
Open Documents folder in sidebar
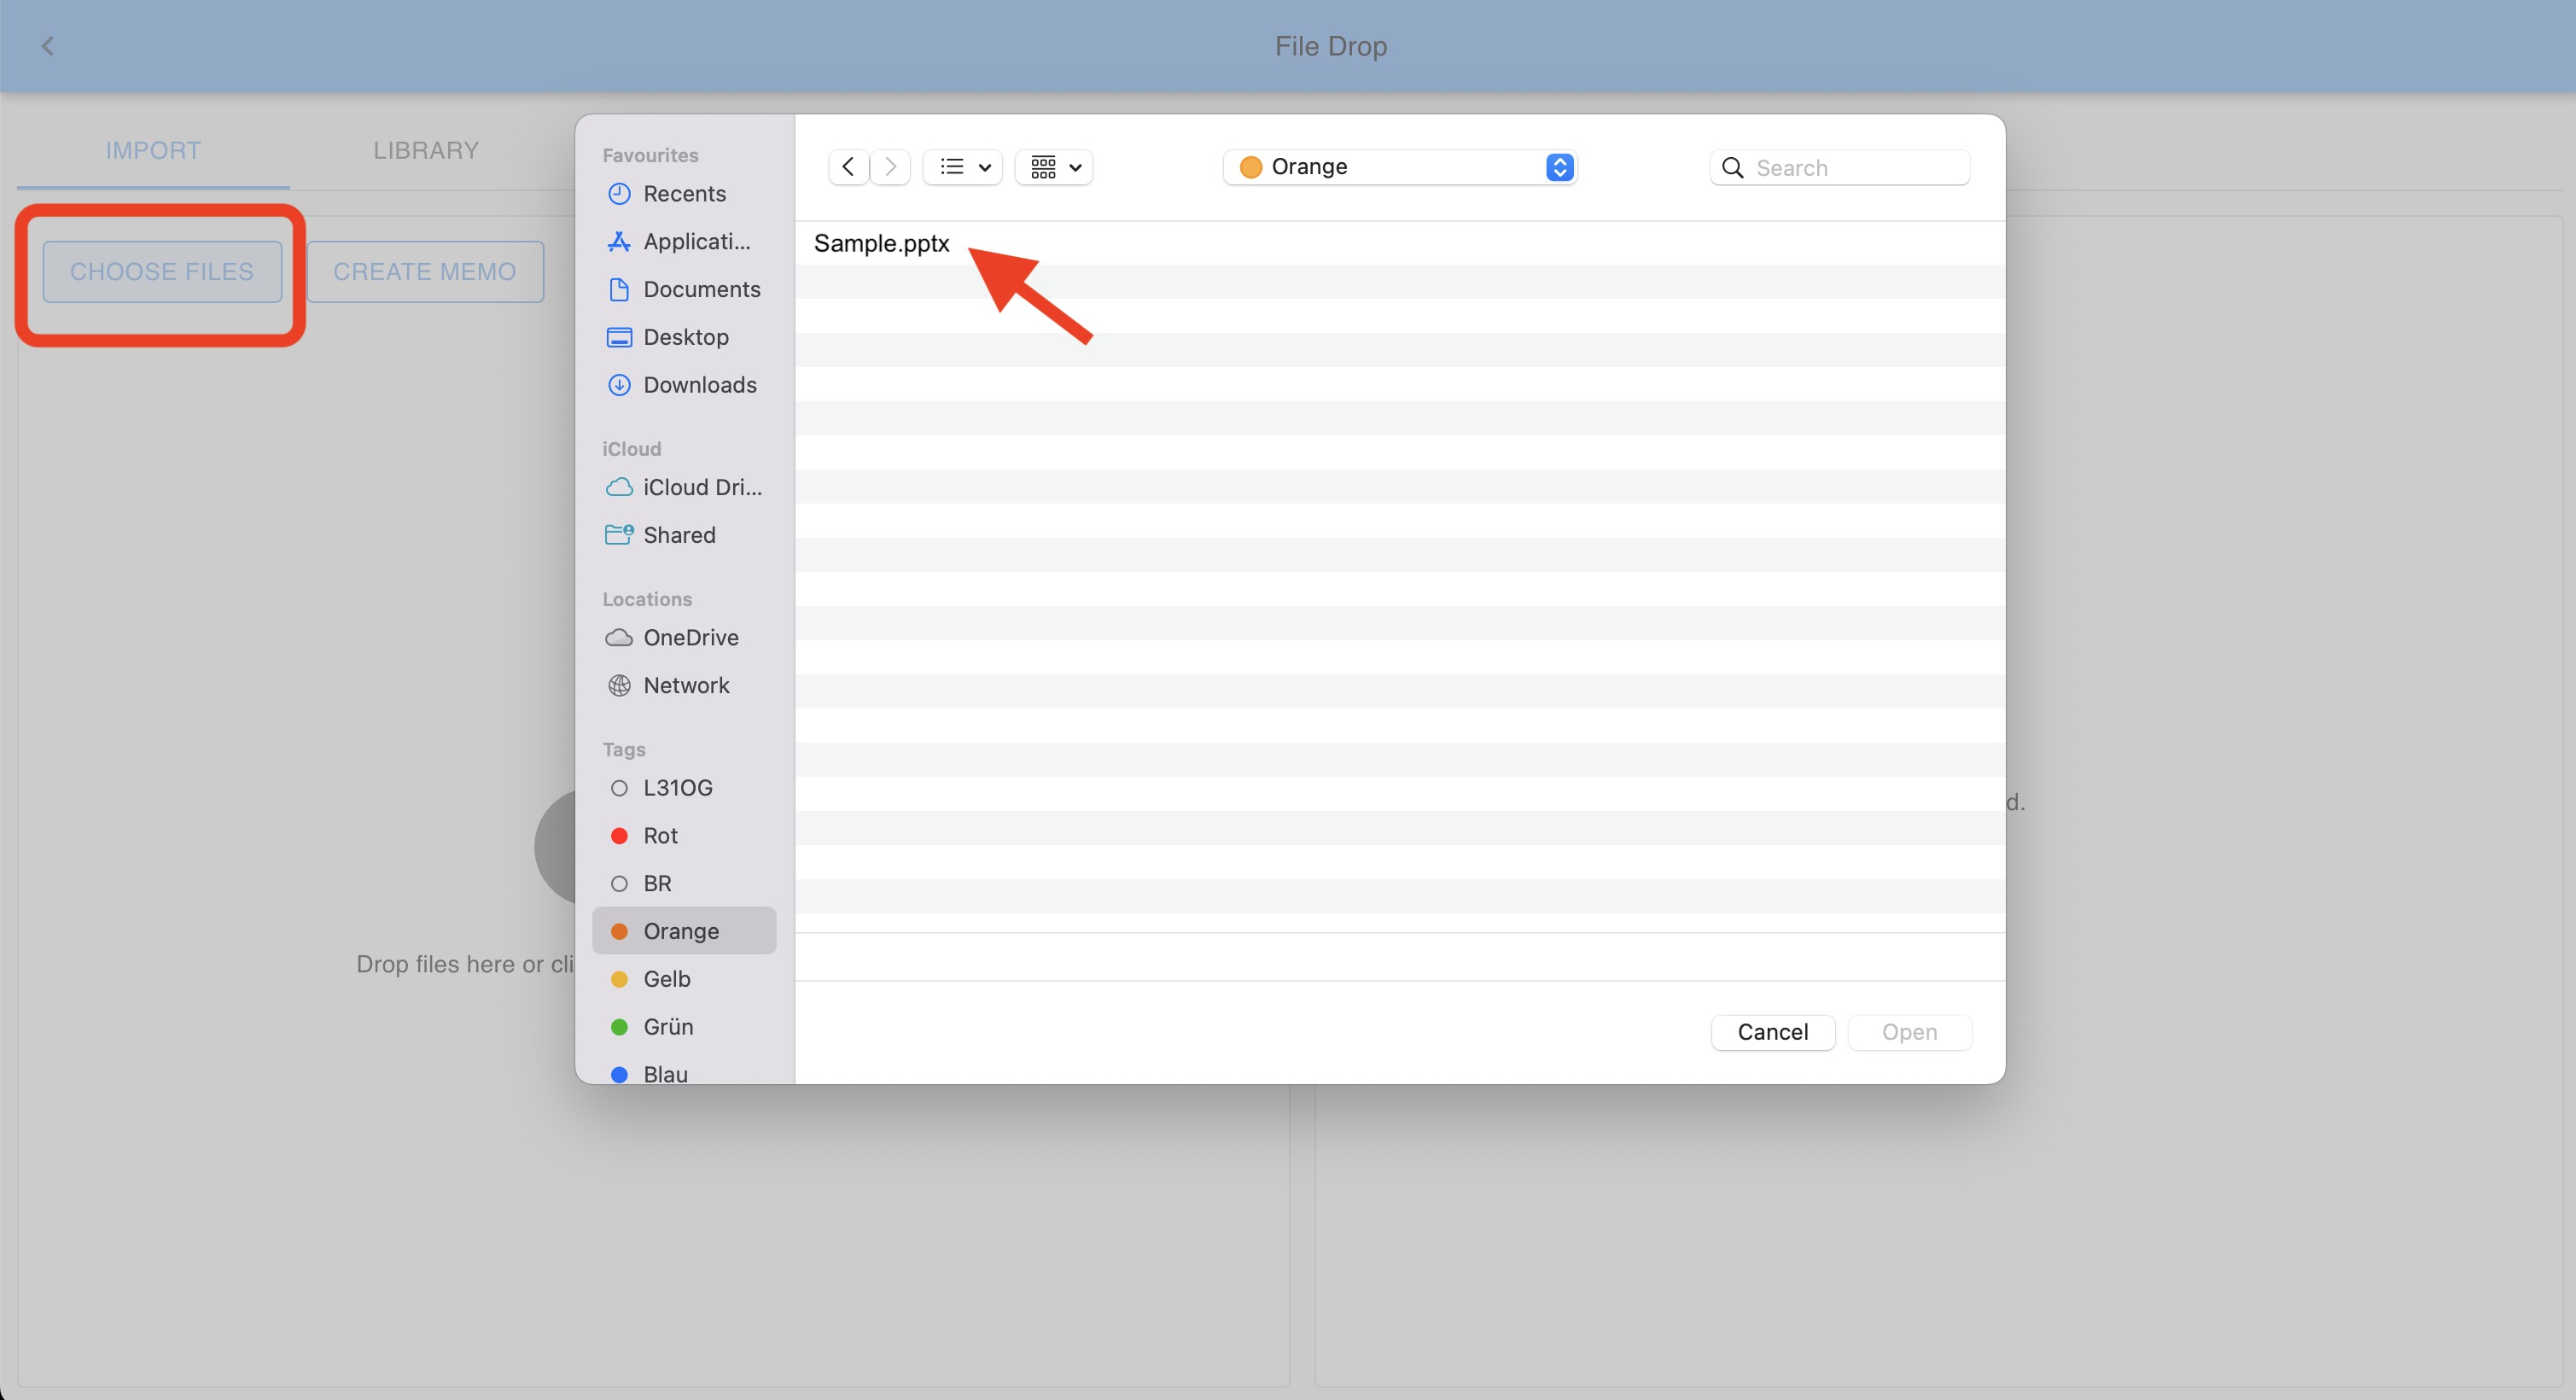click(701, 289)
